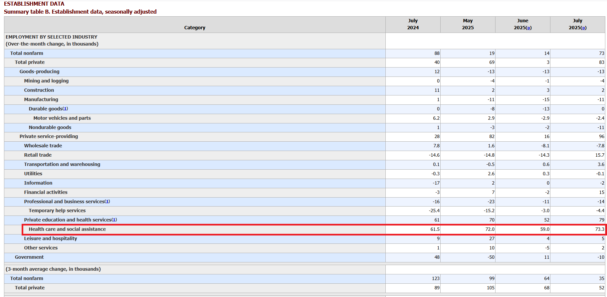
Task: Select the 96 Private service-providing July 2025 value
Action: point(602,136)
